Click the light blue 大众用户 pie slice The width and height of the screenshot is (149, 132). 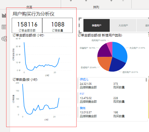coord(120,52)
